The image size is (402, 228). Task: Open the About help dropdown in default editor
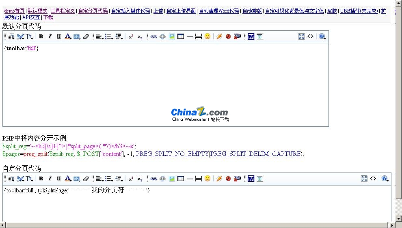pyautogui.click(x=322, y=36)
